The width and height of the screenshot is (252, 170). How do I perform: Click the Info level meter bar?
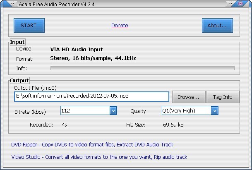click(142, 68)
